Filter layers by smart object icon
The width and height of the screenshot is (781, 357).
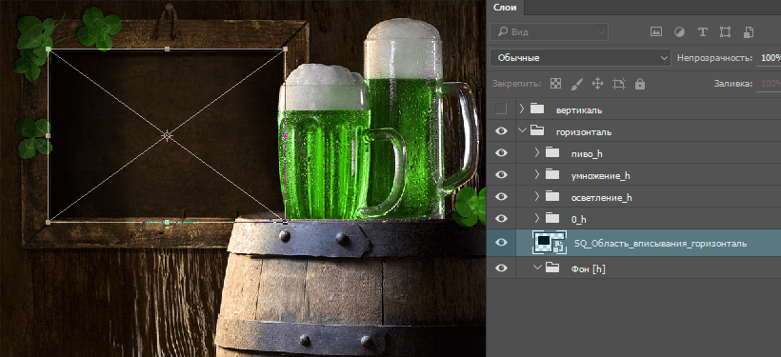tap(748, 31)
